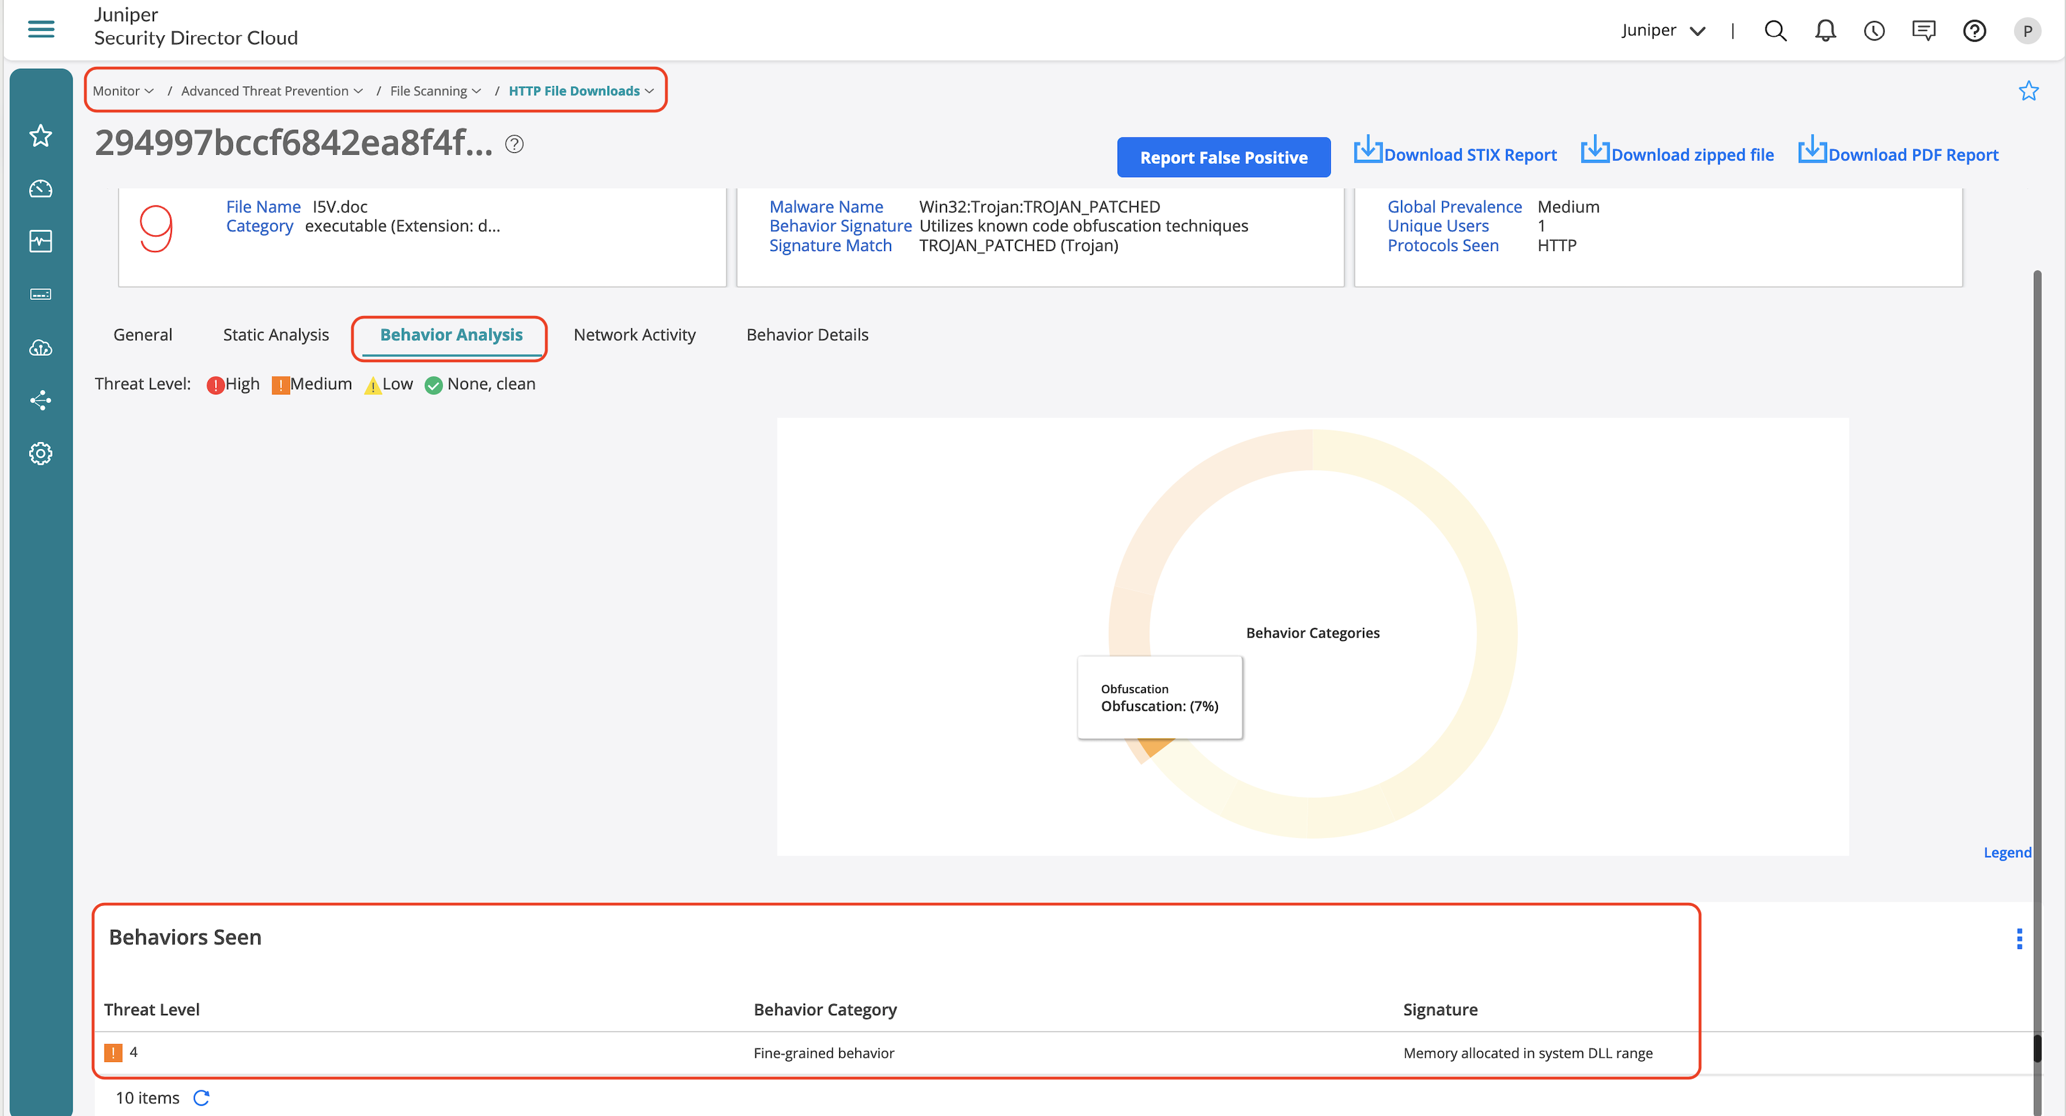Click the search magnifier icon

(x=1775, y=30)
